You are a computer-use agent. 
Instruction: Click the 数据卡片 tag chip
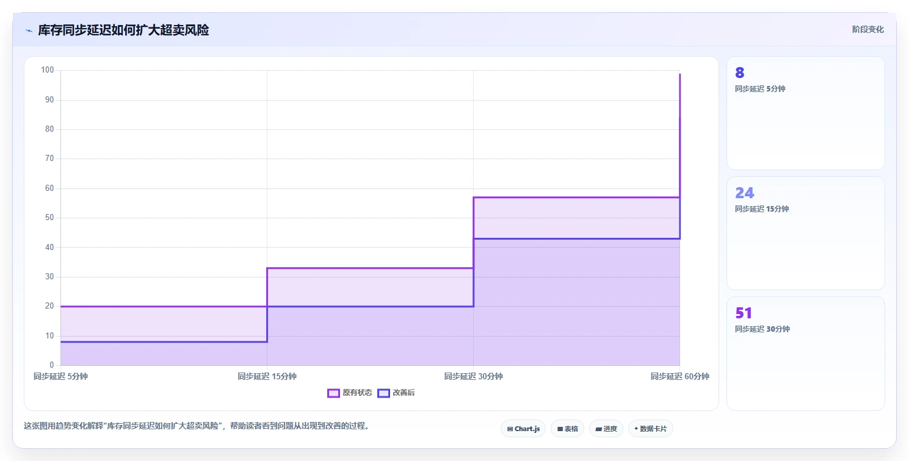(651, 429)
